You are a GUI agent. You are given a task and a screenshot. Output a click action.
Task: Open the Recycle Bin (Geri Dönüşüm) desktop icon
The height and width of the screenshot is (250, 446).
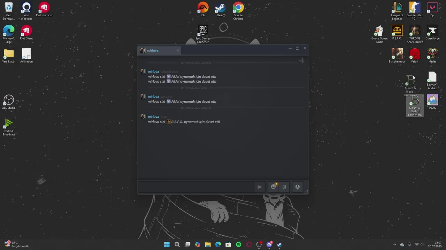9,11
